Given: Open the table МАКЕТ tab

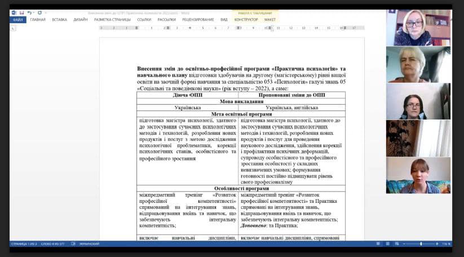Looking at the screenshot, I should 270,19.
